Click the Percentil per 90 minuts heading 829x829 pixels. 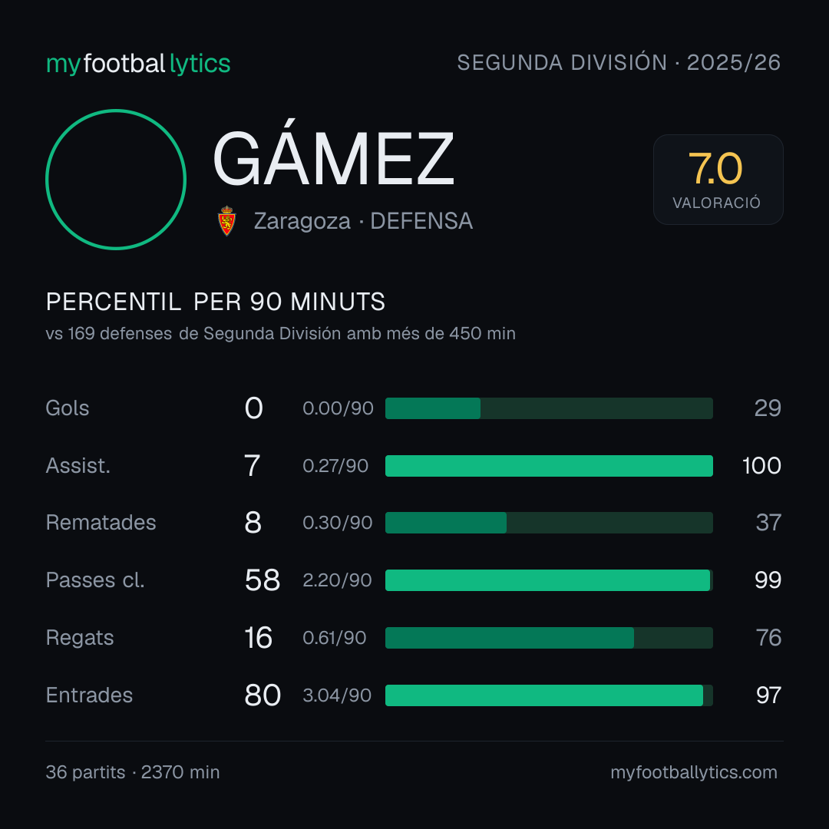[x=215, y=302]
